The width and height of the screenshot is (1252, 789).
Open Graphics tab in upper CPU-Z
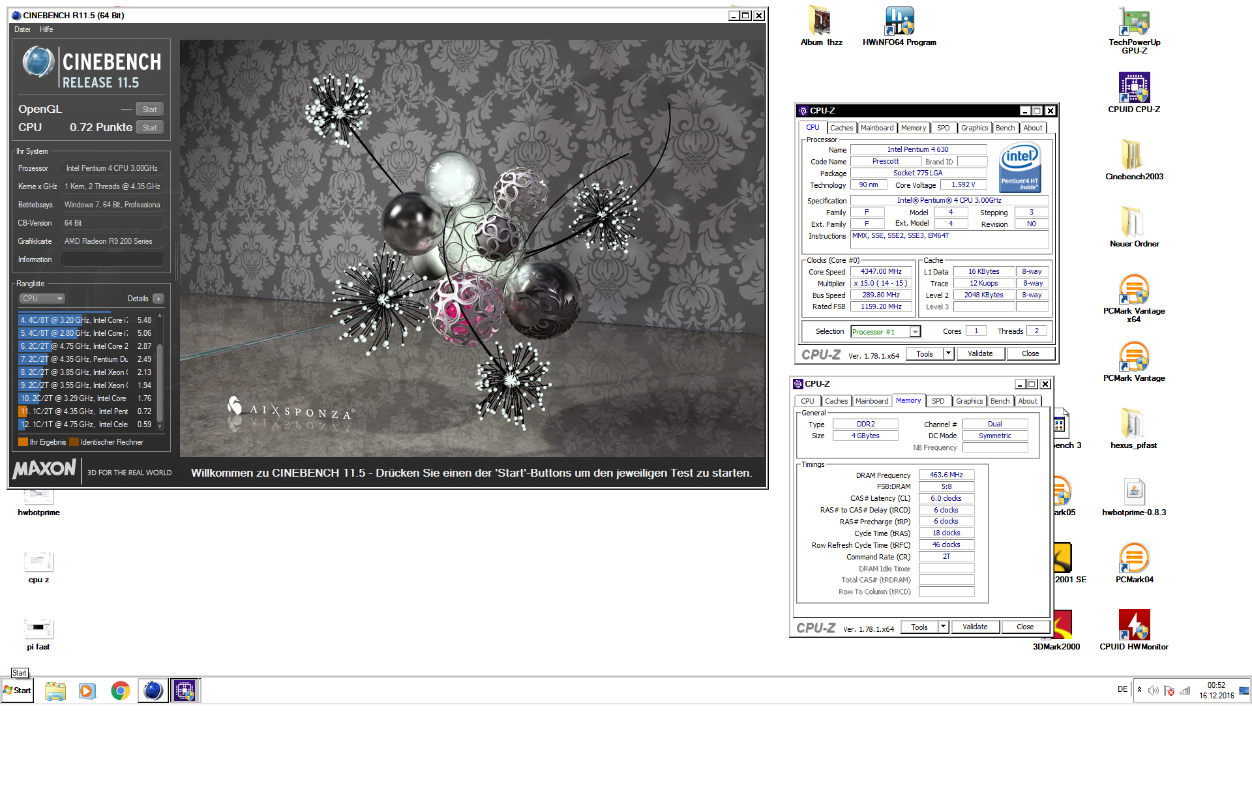[x=974, y=128]
